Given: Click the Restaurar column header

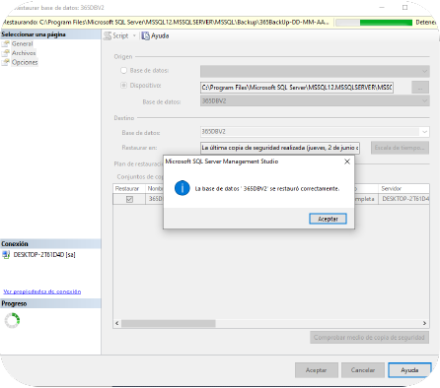Looking at the screenshot, I should pos(129,188).
